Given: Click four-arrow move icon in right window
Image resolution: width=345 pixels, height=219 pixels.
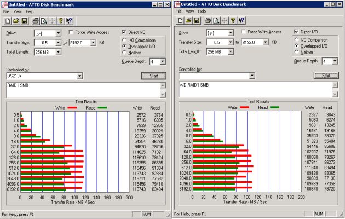Looking at the screenshot, I should 225,20.
